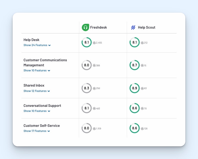The height and width of the screenshot is (159, 198).
Task: Click reviewer icon next to 2,455
Action: coord(94,43)
